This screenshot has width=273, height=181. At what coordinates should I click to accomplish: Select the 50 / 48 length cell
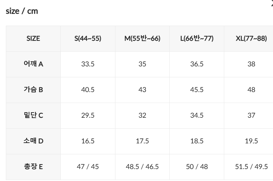point(197,167)
